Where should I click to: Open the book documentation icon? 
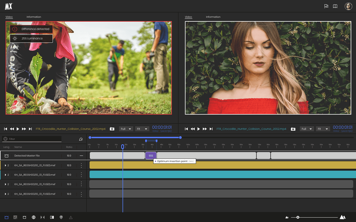(x=335, y=6)
